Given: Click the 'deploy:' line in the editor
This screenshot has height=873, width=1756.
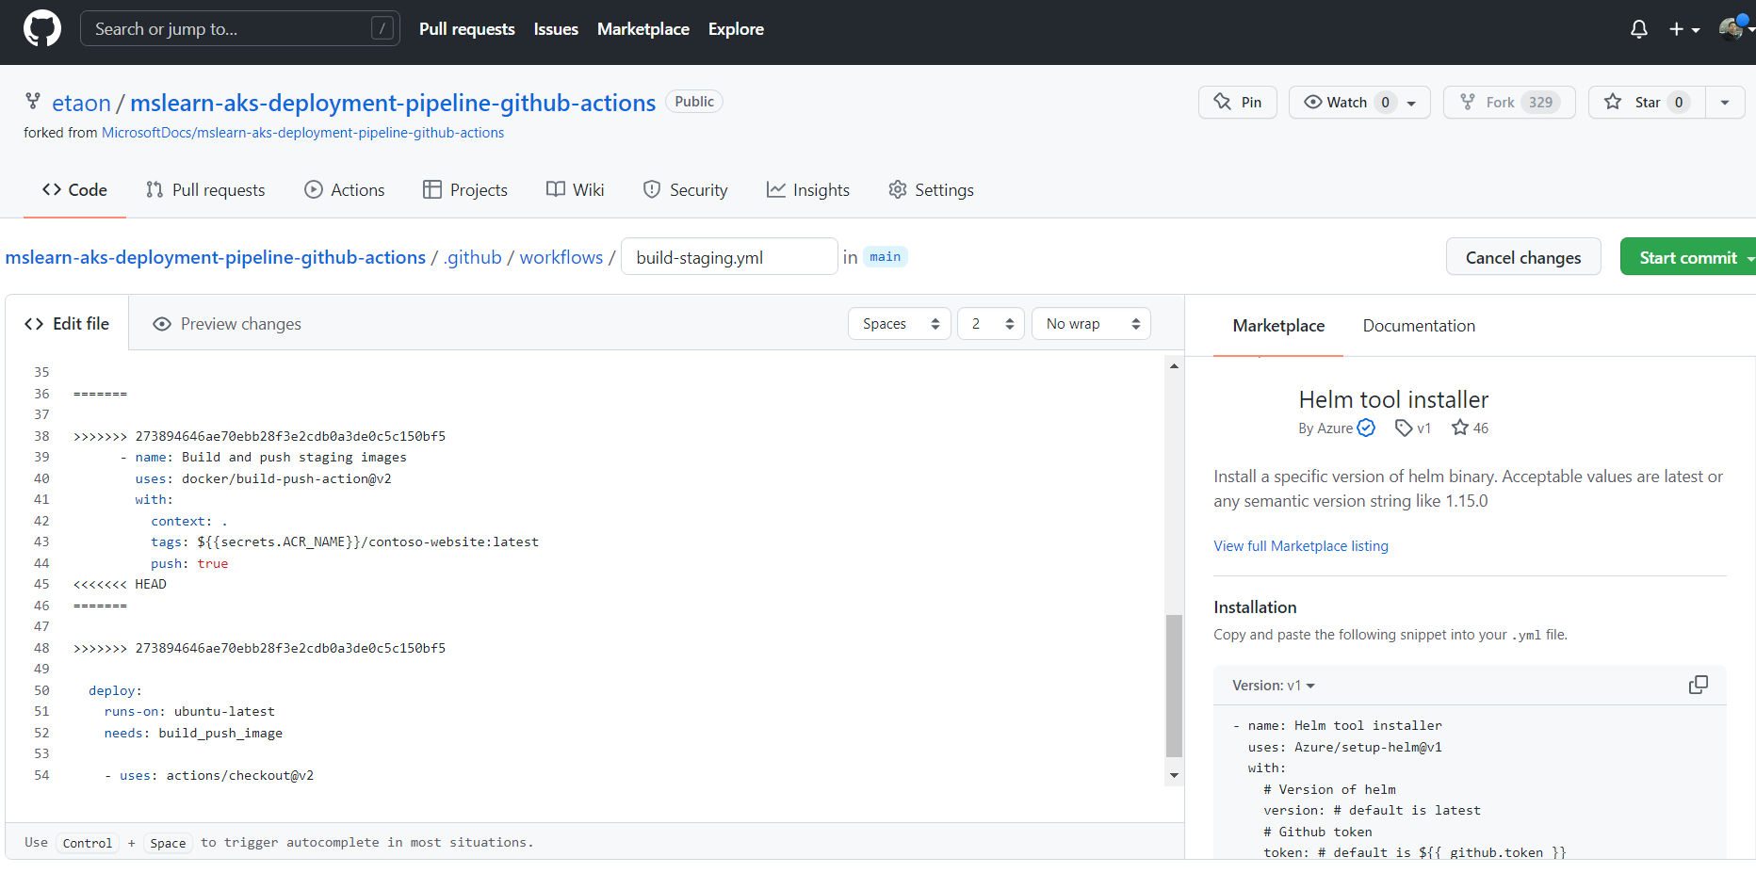Looking at the screenshot, I should click(115, 690).
